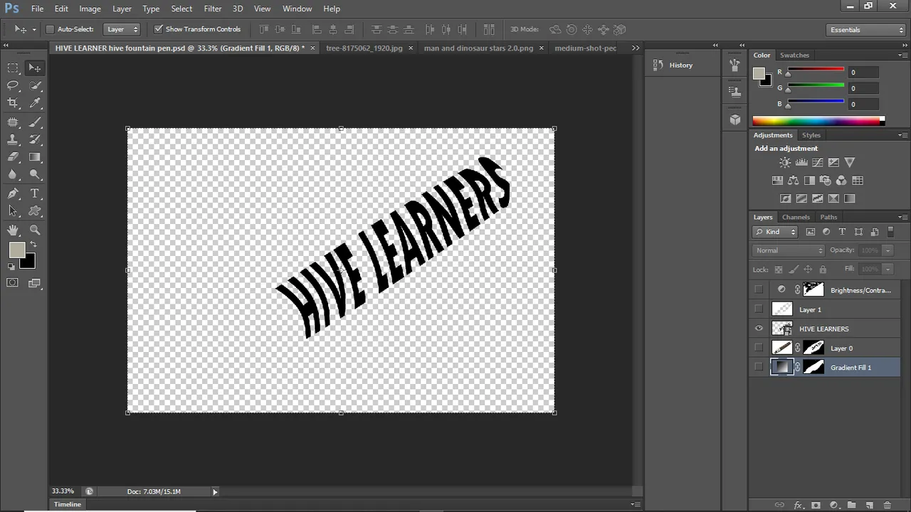Open the Essentials workspace dropdown
Viewport: 911px width, 512px height.
coord(866,30)
